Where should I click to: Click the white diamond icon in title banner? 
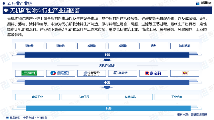(6, 10)
